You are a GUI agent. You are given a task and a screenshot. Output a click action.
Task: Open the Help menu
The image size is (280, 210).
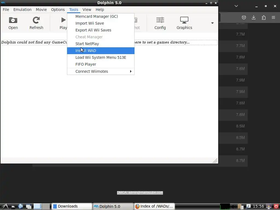[100, 10]
